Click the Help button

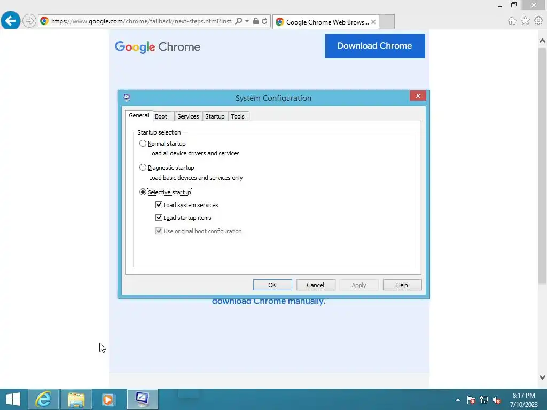pos(402,285)
